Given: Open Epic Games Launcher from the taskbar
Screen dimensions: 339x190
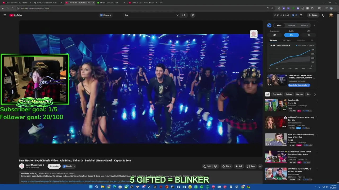Looking at the screenshot, I should click(155, 187).
